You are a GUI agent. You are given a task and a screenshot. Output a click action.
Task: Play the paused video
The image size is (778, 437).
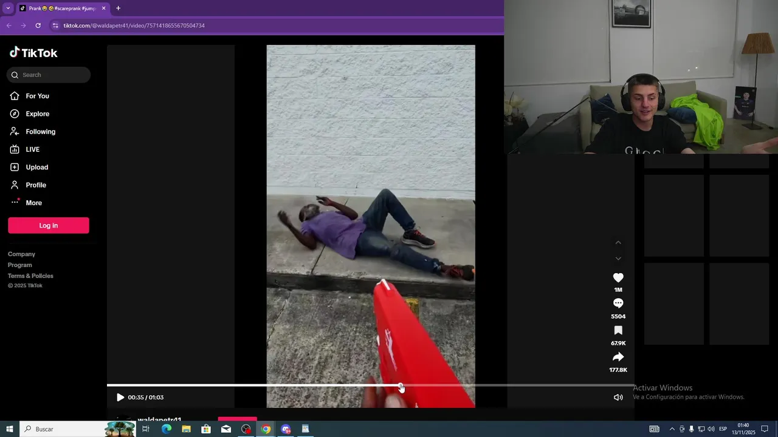click(120, 398)
